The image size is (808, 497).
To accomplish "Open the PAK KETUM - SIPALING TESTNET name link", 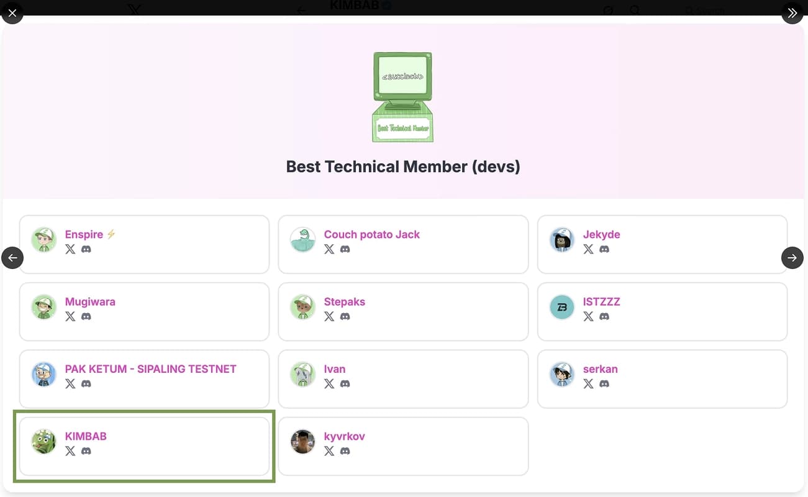I will tap(150, 369).
